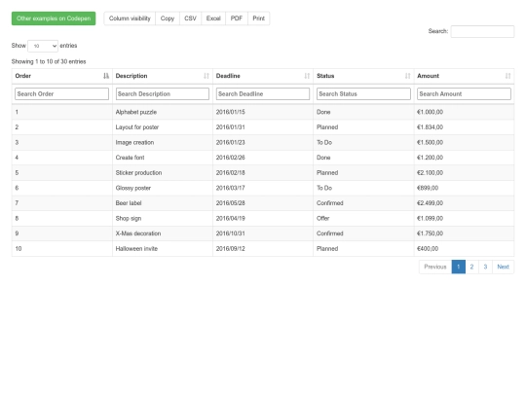Viewport: 526px width, 394px height.
Task: Click the Order column sort icon
Action: (x=106, y=76)
